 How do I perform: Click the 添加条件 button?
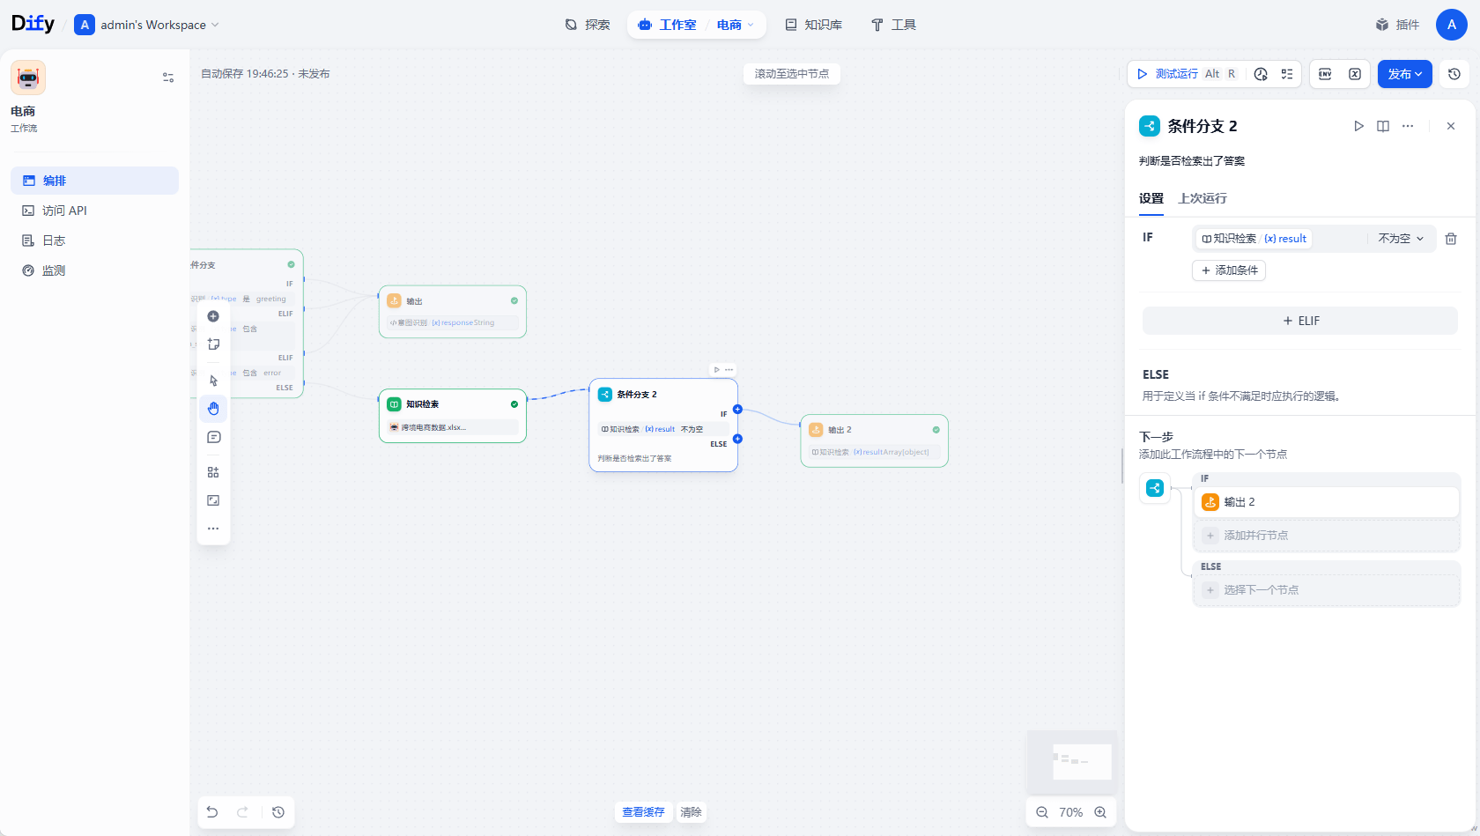(1229, 270)
